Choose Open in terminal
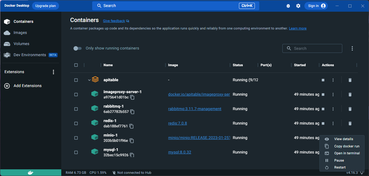 342,153
